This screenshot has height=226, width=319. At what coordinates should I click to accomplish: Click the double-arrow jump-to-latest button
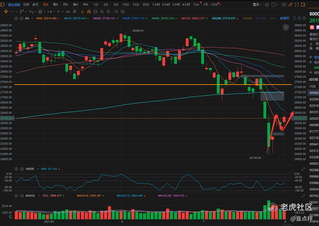click(286, 27)
